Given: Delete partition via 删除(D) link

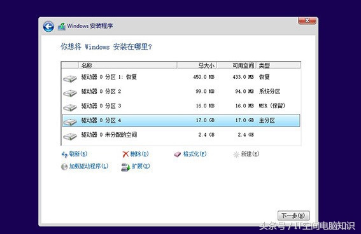Looking at the screenshot, I should (x=139, y=154).
